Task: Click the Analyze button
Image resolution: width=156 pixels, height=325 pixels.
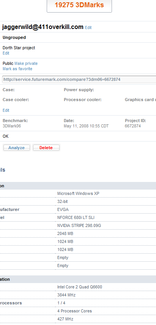Action: [16, 148]
